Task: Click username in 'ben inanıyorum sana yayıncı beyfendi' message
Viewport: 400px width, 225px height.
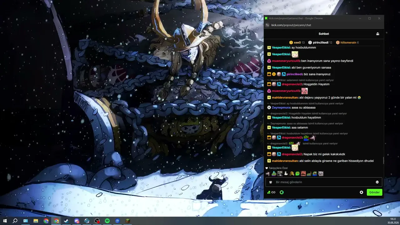Action: 286,61
